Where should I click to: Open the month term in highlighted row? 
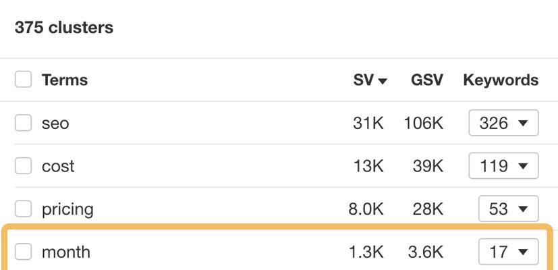click(66, 252)
